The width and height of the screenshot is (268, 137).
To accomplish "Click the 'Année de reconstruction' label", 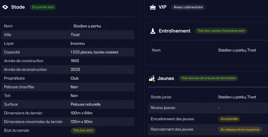I will [x=25, y=70].
